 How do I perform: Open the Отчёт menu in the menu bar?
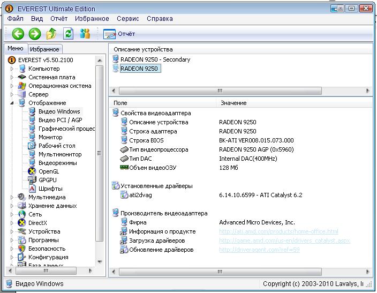point(59,19)
